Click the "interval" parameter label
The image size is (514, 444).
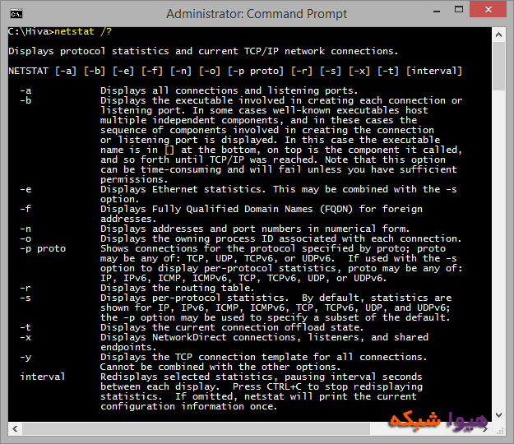tap(43, 377)
